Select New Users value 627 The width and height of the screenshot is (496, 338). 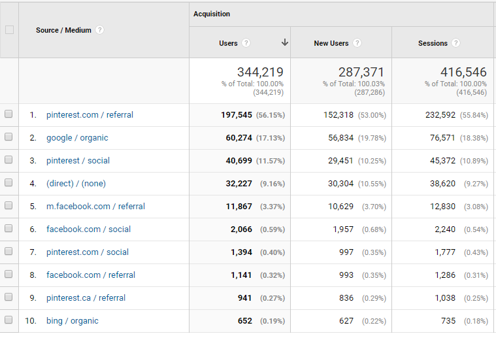click(346, 321)
